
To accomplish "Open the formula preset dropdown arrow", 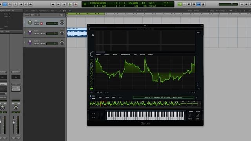I will click(197, 97).
